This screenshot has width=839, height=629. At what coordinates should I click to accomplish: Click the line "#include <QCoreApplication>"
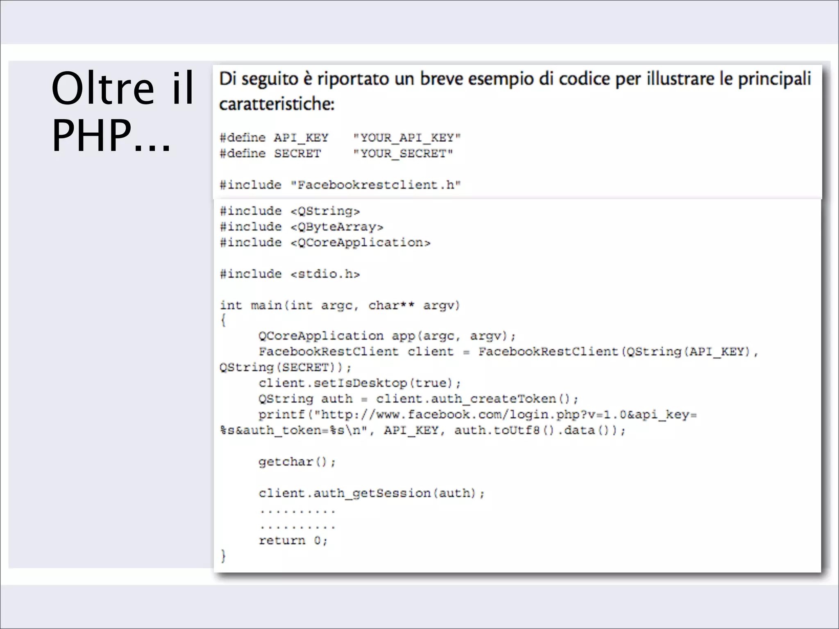click(x=325, y=242)
